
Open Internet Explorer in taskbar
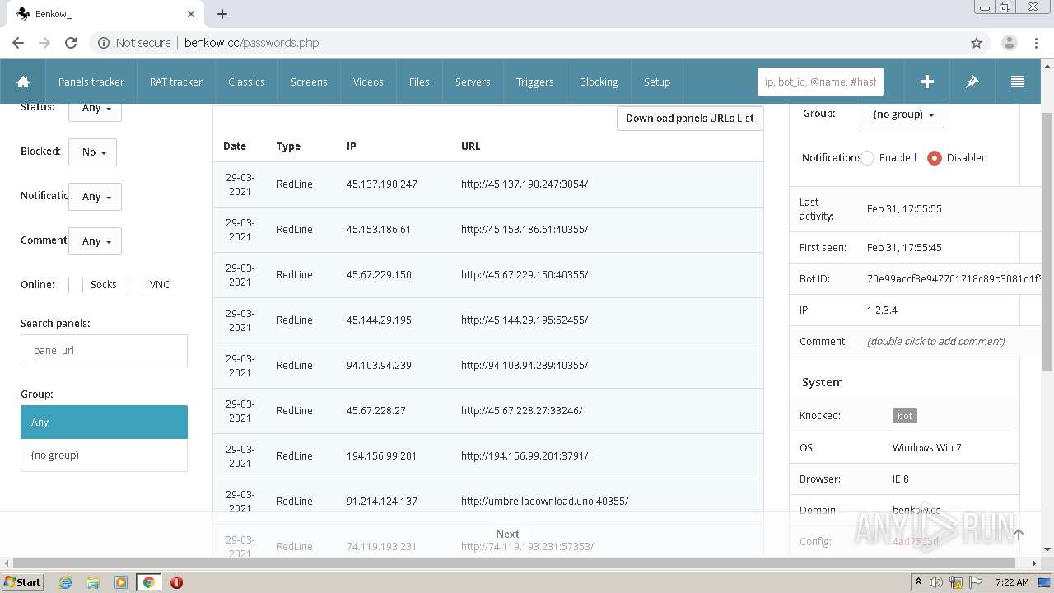pos(65,582)
